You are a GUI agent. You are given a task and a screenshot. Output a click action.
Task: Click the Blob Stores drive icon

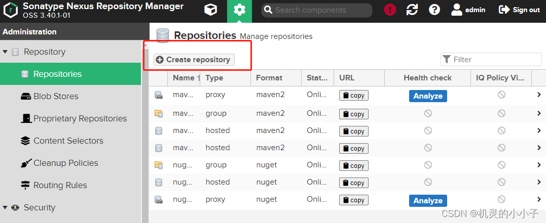(x=26, y=96)
